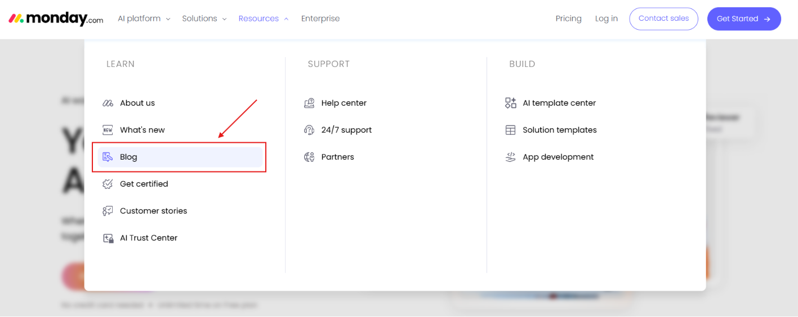
Task: Click the About us icon
Action: [108, 103]
